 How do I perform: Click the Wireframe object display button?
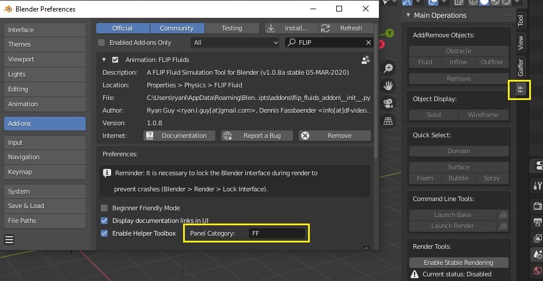point(484,115)
